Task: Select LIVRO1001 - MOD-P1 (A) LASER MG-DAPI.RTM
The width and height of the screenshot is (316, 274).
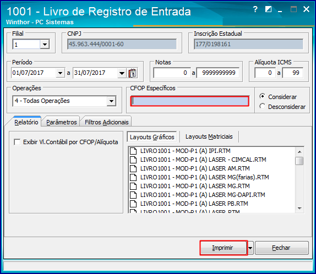Action: [x=203, y=195]
